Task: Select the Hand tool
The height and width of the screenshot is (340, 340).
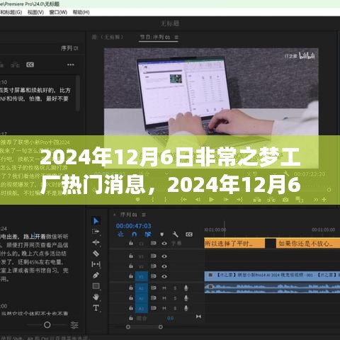Action: click(96, 297)
